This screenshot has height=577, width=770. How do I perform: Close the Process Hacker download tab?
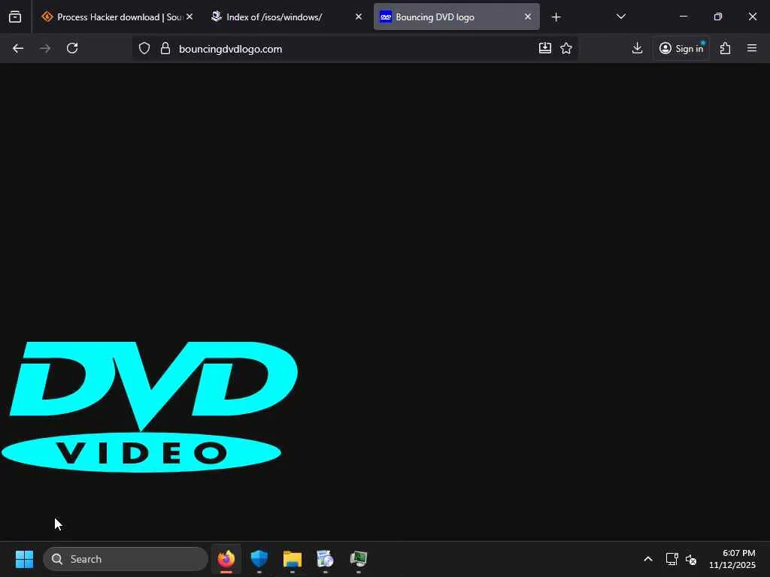pyautogui.click(x=189, y=17)
